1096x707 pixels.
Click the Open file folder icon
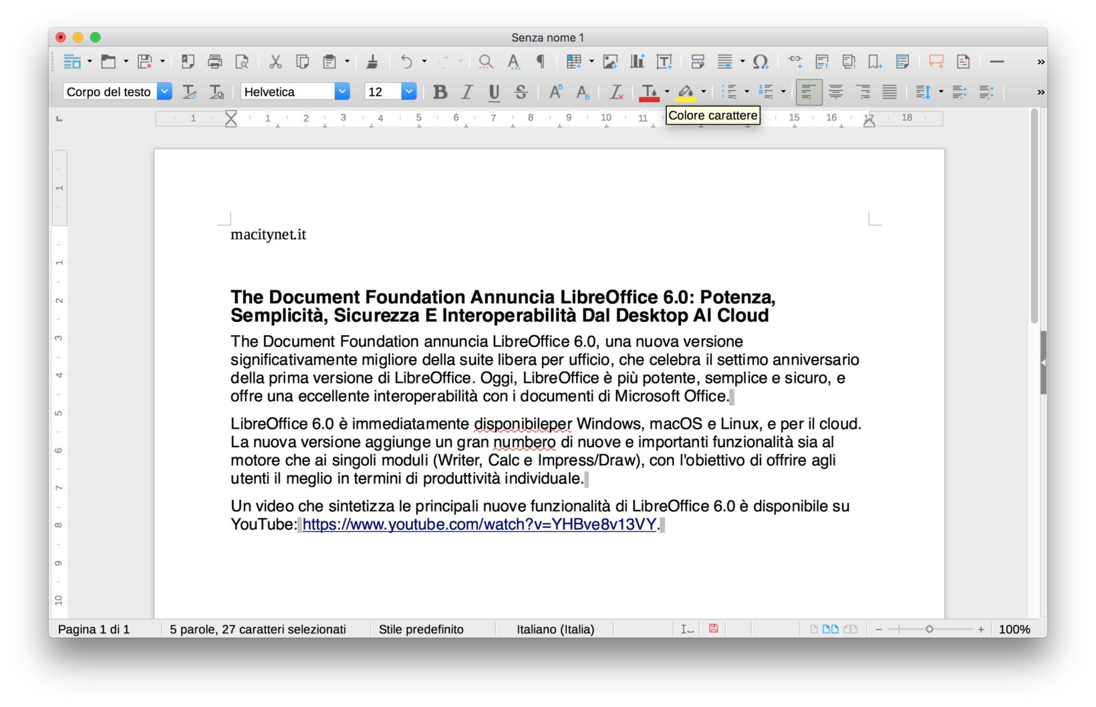[108, 62]
